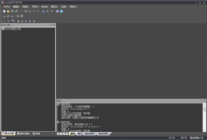
Task: Click the Open folder toolbar icon
Action: pos(8,11)
